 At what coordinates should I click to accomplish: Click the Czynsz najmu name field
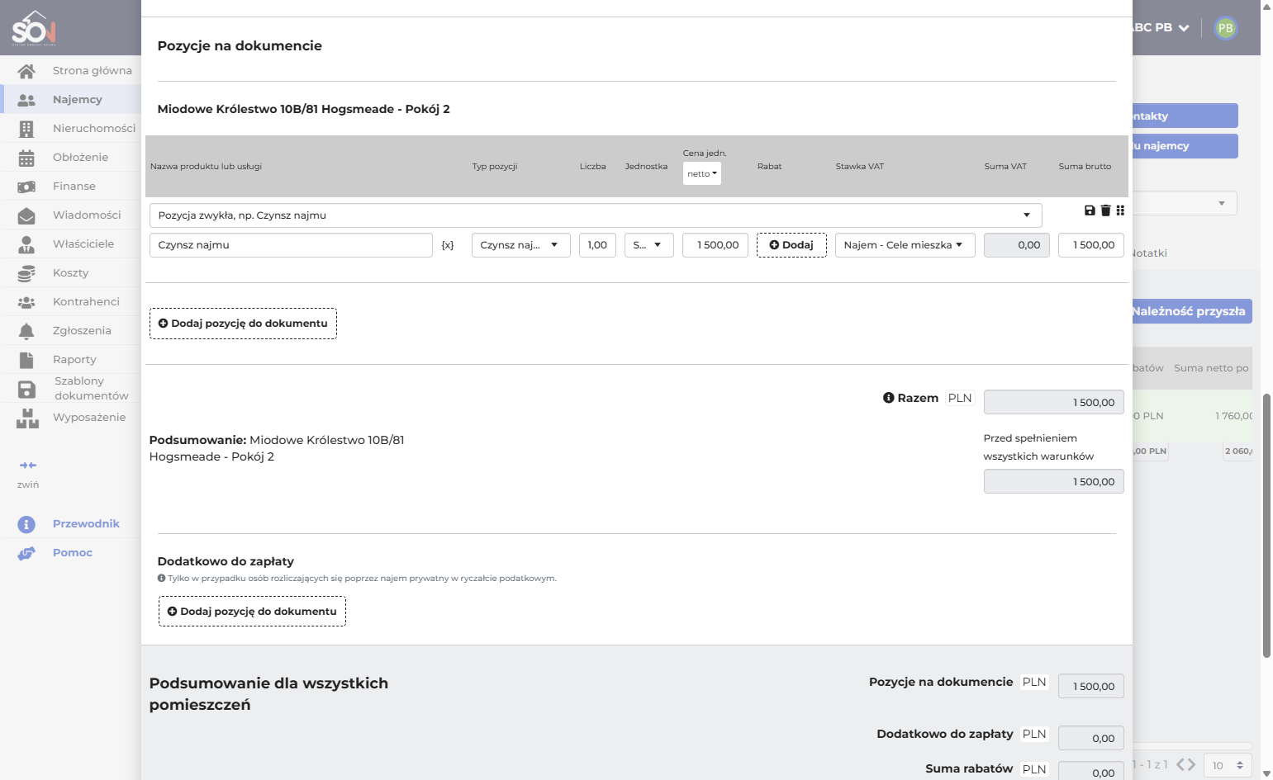291,245
